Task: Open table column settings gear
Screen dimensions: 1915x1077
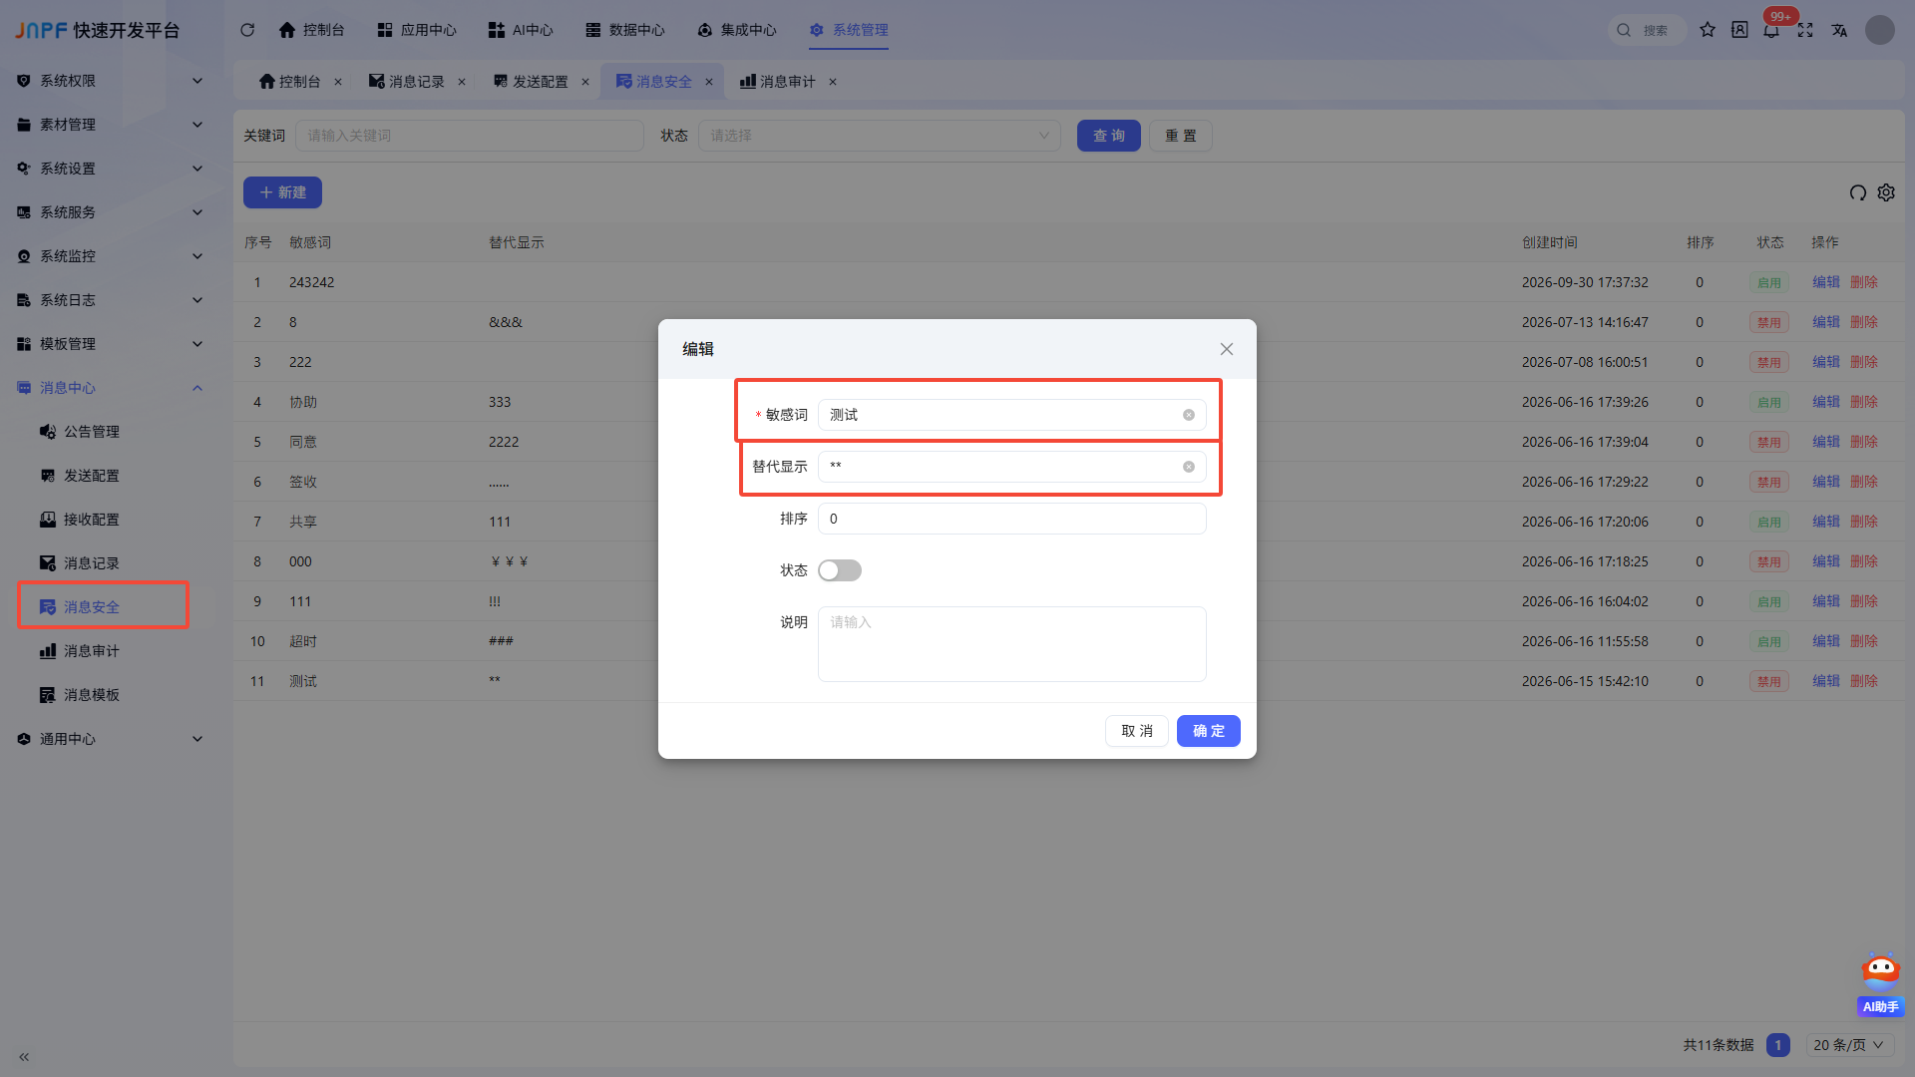Action: coord(1886,192)
